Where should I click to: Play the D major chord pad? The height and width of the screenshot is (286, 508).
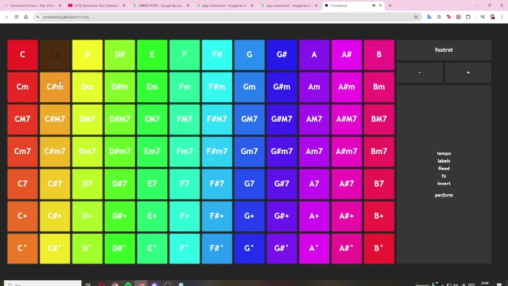click(87, 54)
